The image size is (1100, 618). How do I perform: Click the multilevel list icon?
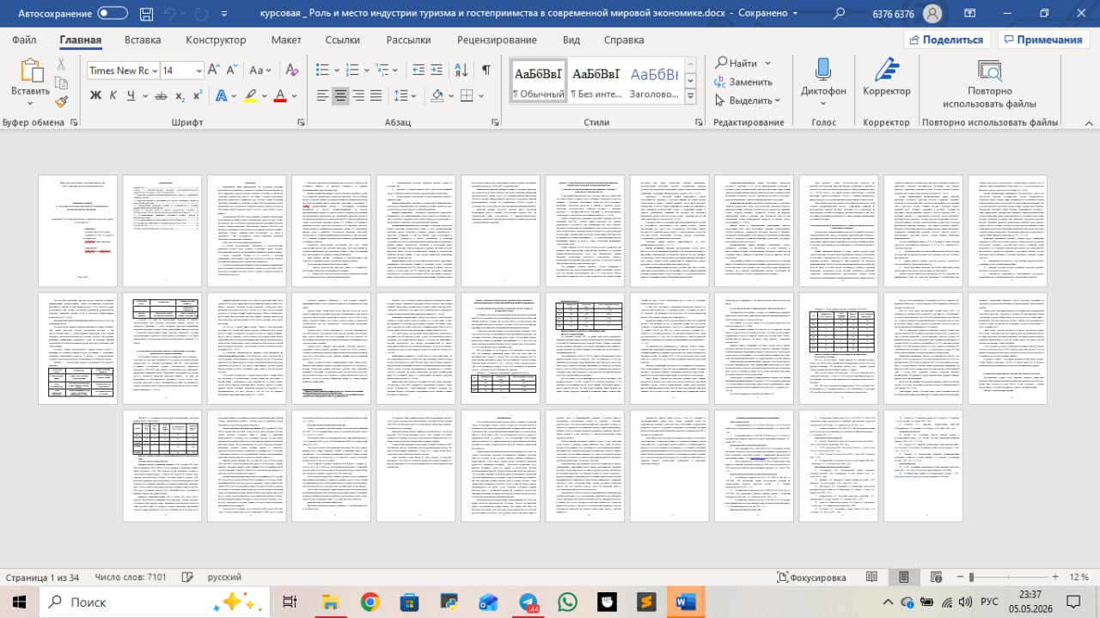[382, 70]
